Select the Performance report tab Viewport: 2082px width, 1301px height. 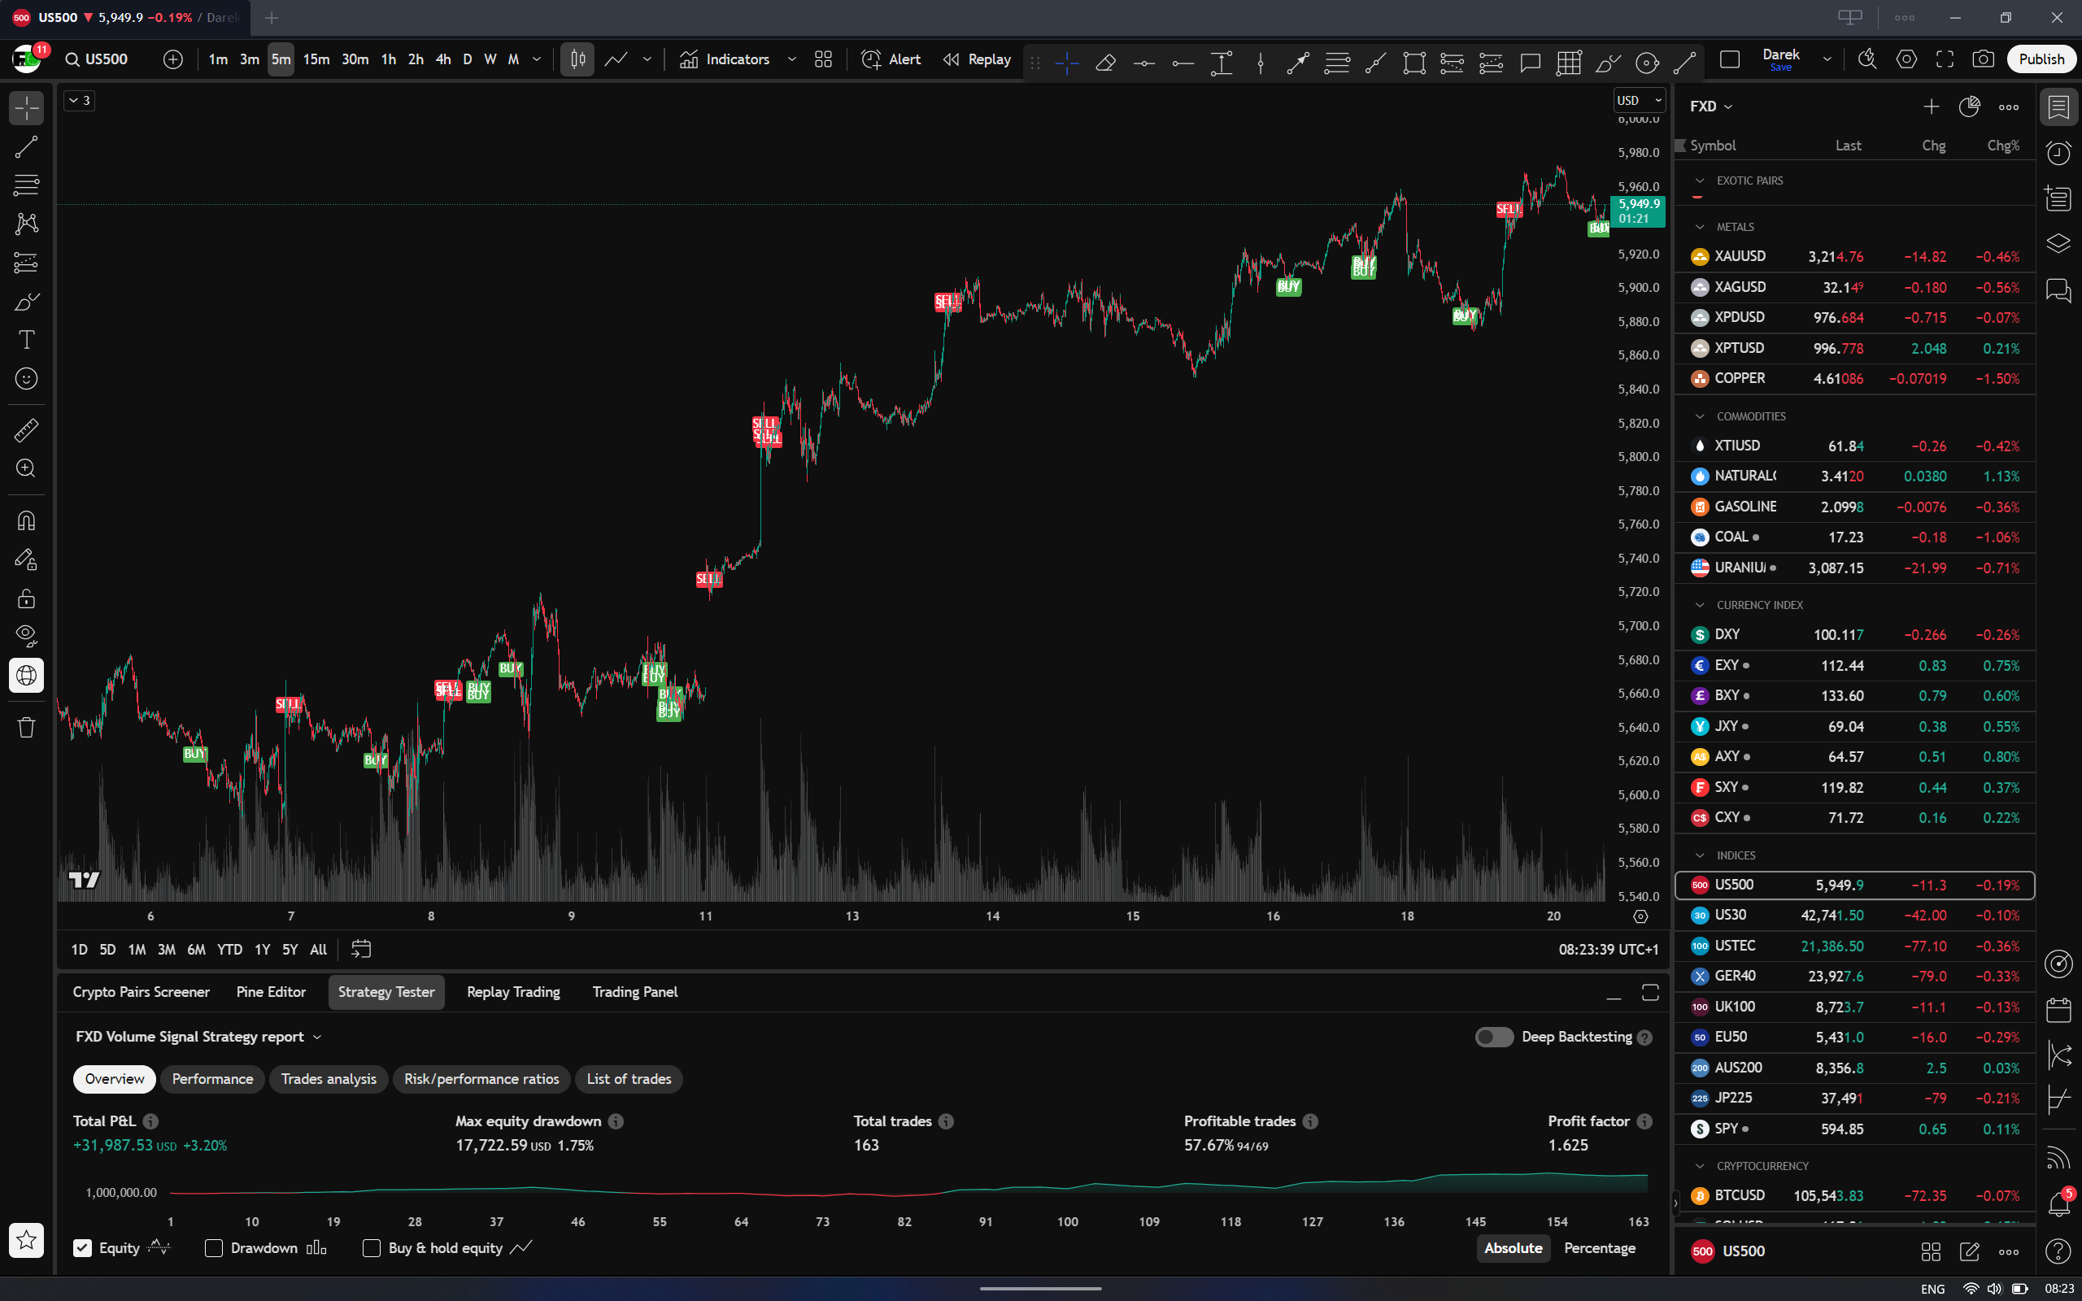point(212,1079)
